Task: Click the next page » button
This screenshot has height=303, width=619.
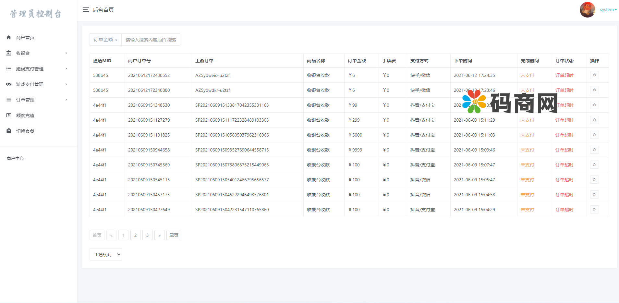Action: point(159,235)
